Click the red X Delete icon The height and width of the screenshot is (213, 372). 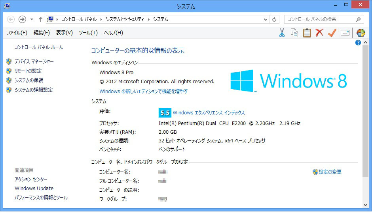[320, 33]
